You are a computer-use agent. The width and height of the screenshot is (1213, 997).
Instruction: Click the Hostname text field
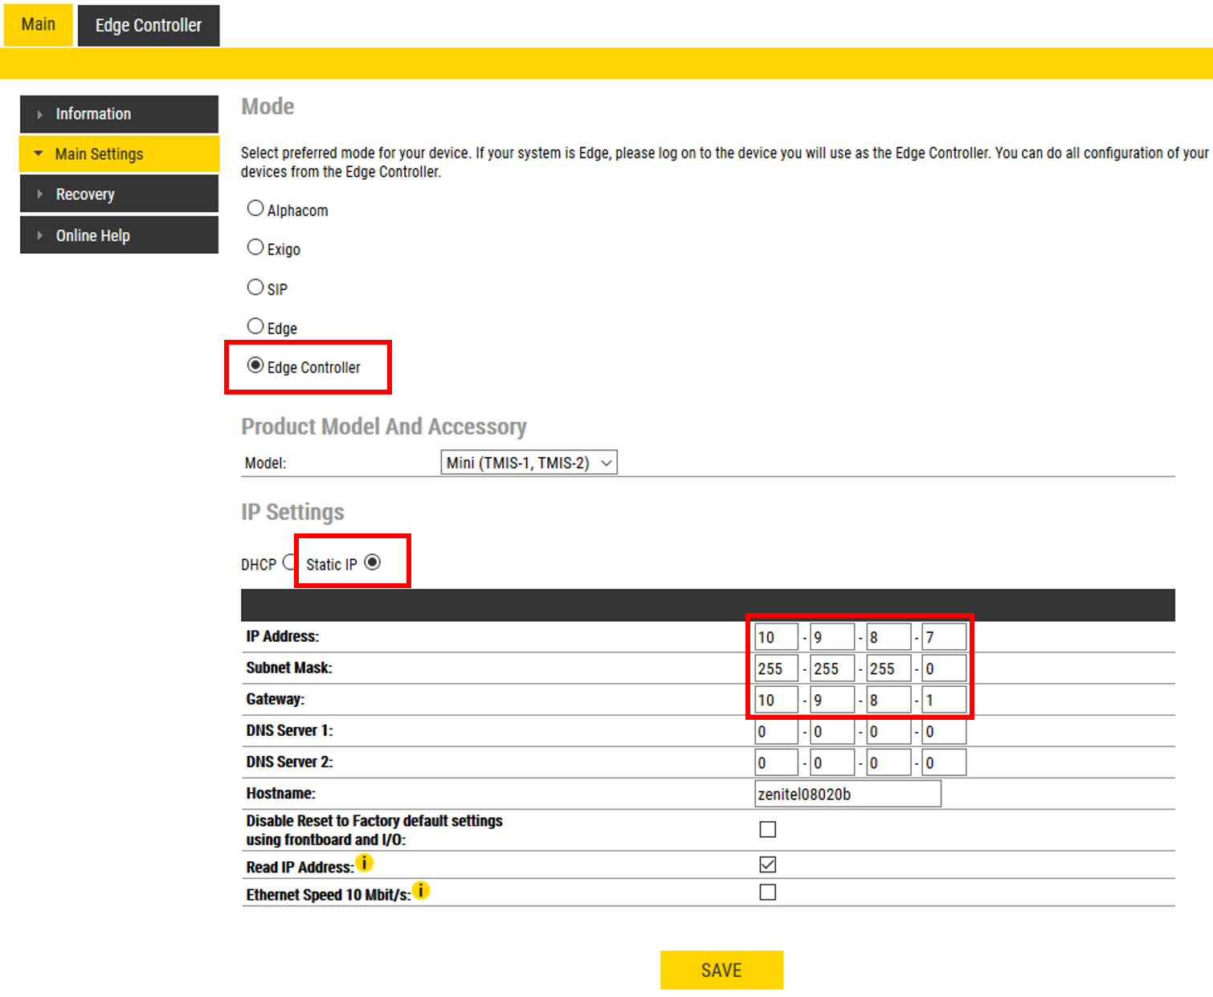[x=847, y=794]
